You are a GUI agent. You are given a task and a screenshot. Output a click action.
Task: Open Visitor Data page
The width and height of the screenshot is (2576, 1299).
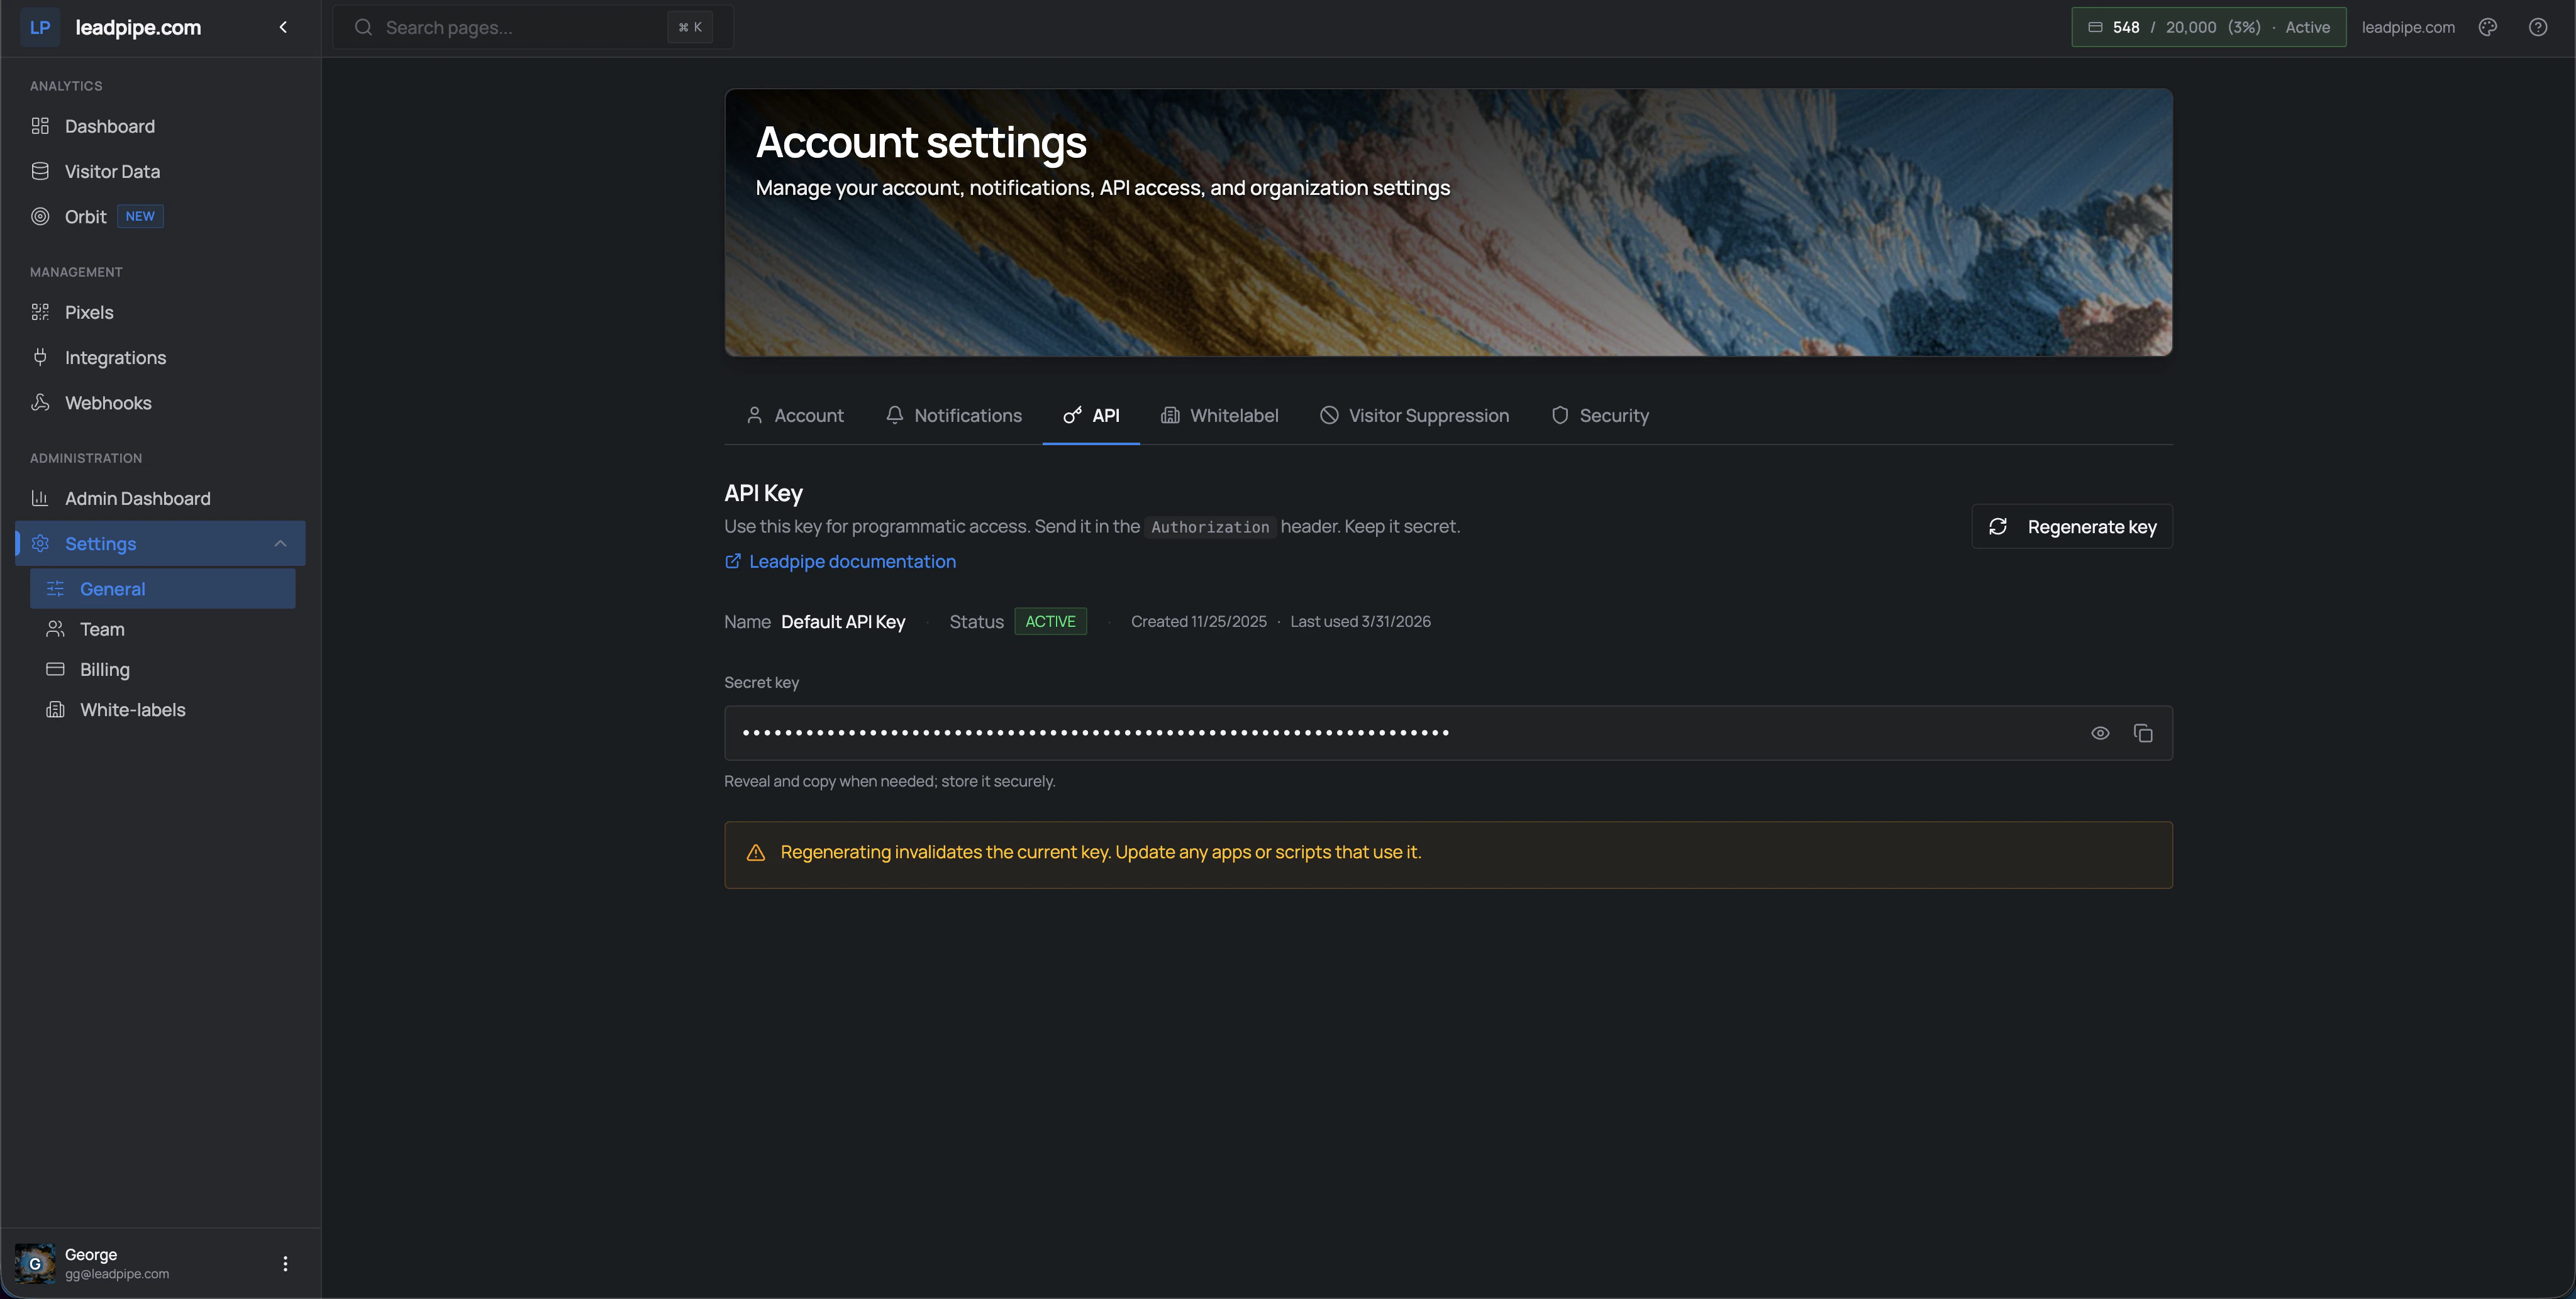click(x=112, y=171)
